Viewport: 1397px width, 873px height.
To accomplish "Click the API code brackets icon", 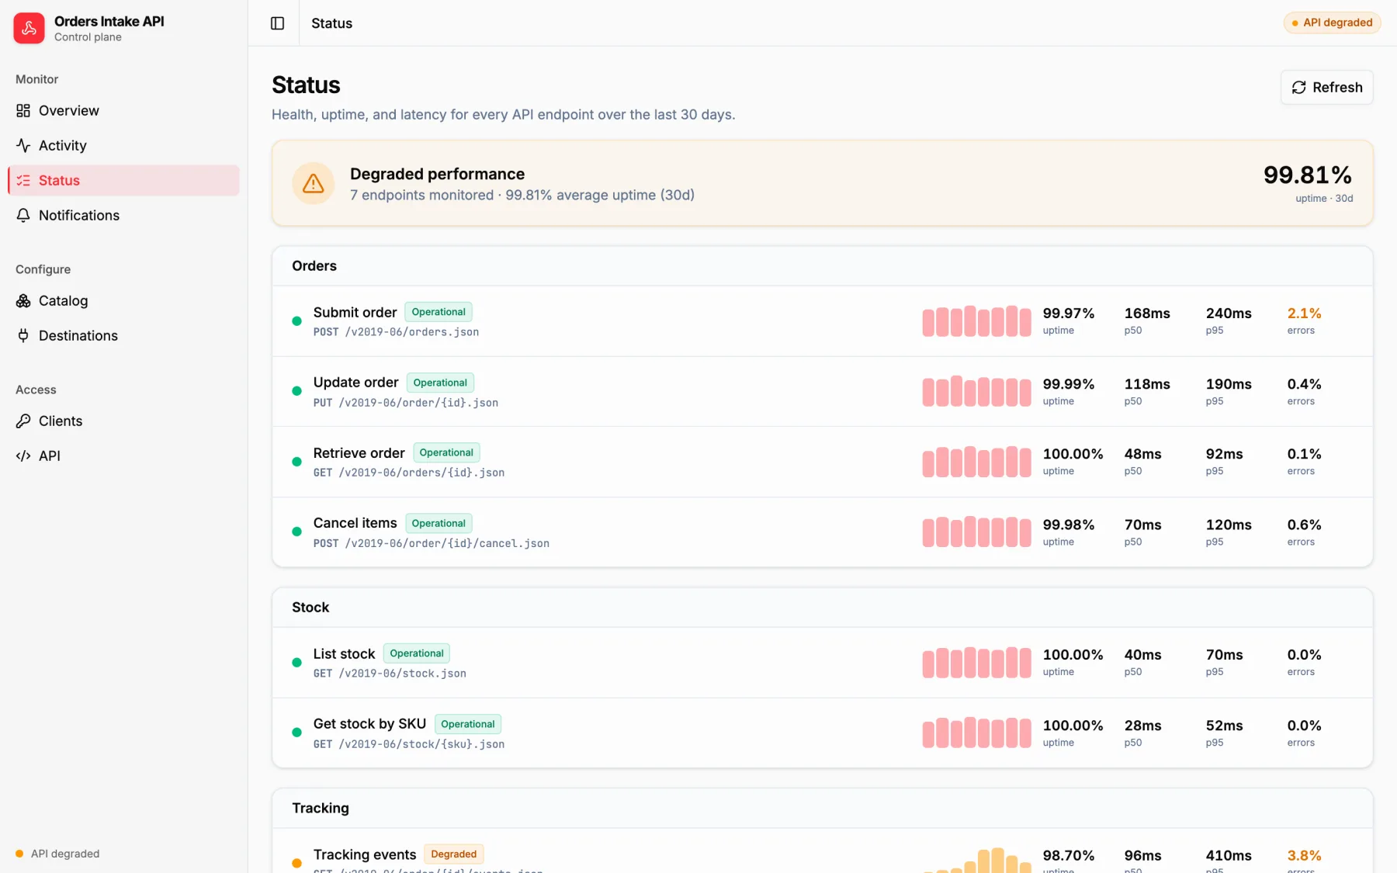I will pyautogui.click(x=23, y=456).
